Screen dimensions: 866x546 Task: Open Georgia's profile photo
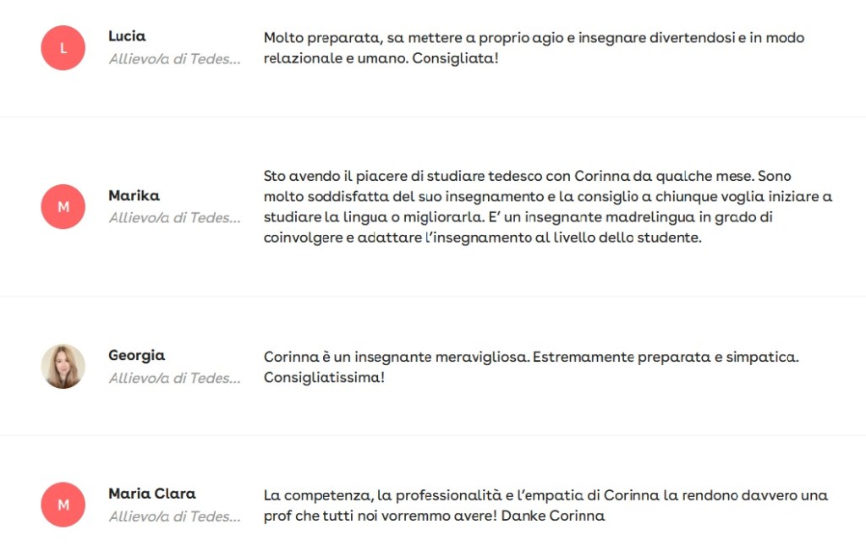[x=63, y=367]
